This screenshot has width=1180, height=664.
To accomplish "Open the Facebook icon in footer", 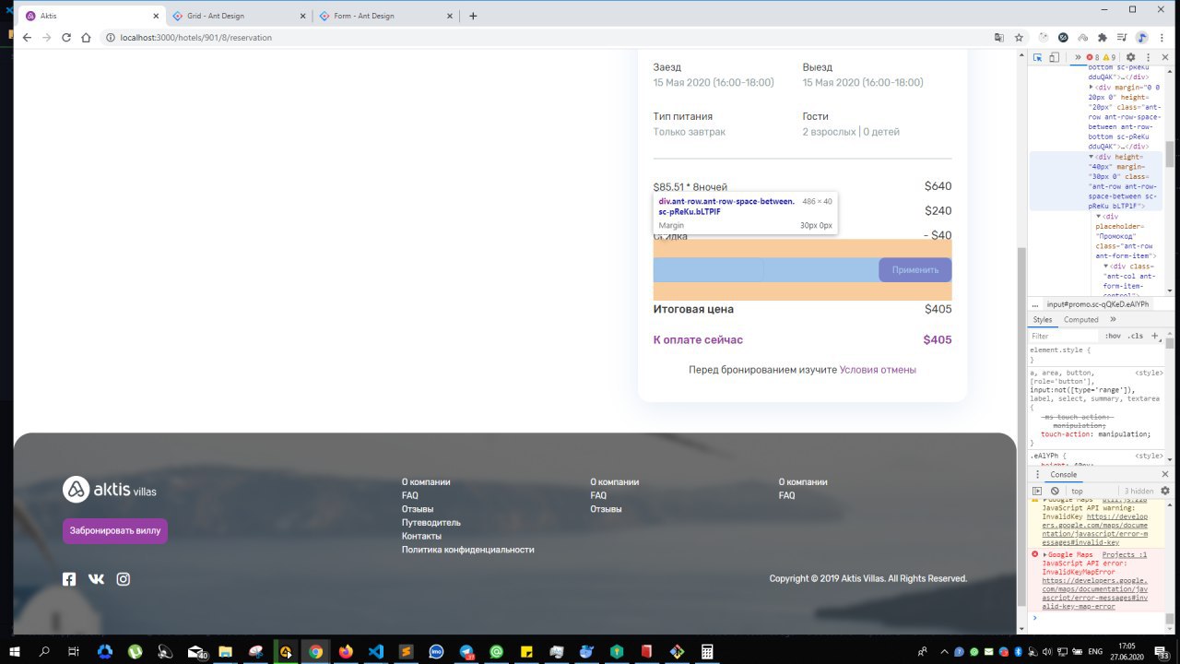I will point(69,579).
